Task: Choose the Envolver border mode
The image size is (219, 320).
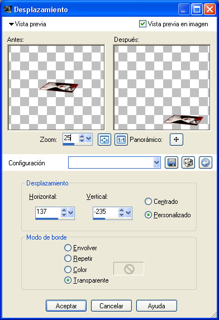Action: [68, 248]
